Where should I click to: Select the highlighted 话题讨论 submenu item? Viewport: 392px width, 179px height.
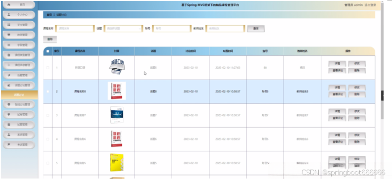(x=19, y=95)
